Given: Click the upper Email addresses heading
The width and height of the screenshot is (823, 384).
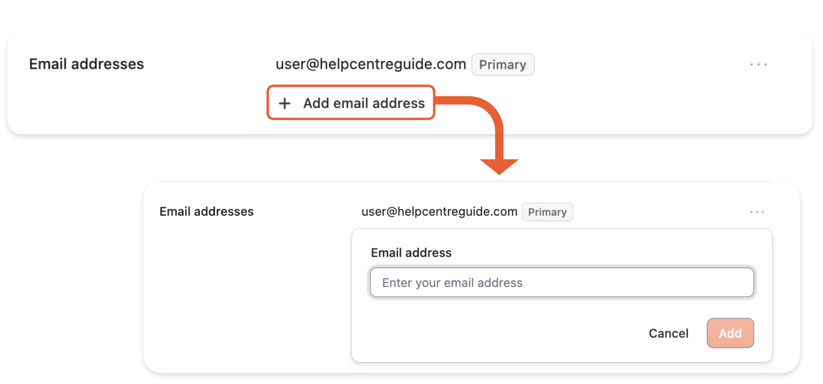Looking at the screenshot, I should (86, 64).
